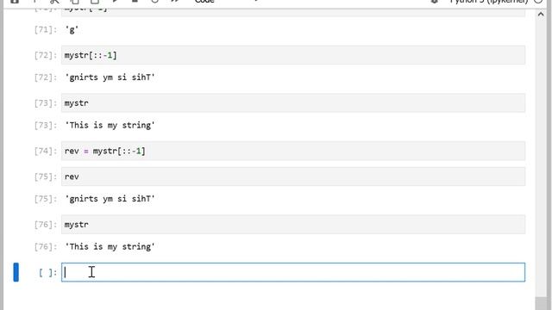Select cell 75 code containing rev

tap(293, 177)
